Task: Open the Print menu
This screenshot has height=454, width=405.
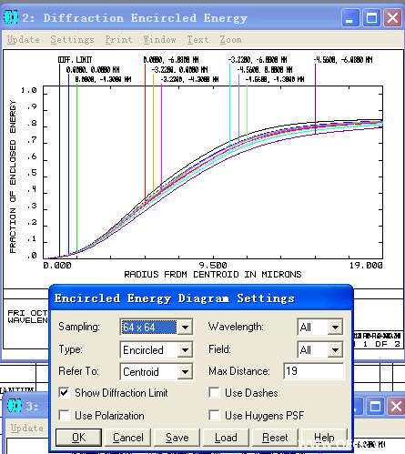Action: [x=118, y=40]
